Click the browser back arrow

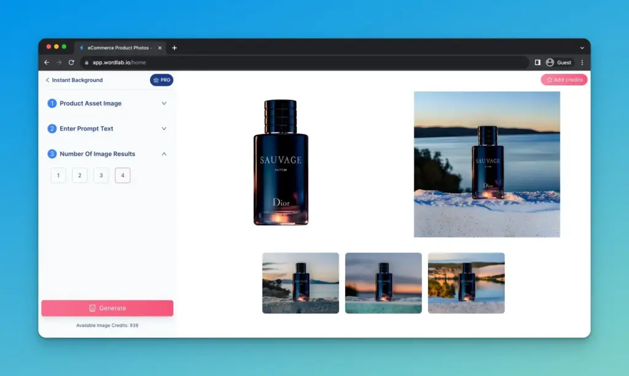47,63
